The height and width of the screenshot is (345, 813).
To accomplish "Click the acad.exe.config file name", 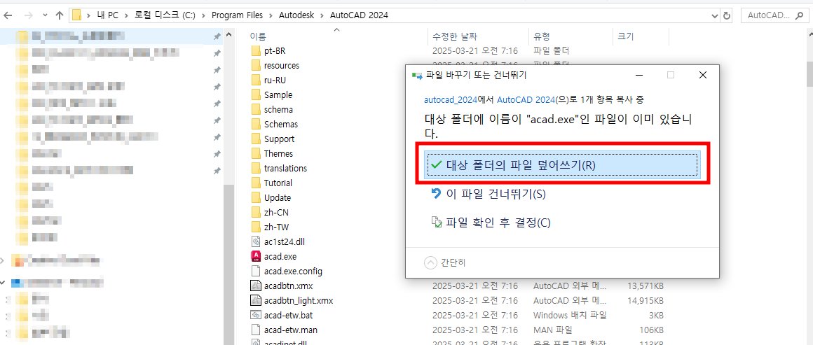I will point(294,270).
